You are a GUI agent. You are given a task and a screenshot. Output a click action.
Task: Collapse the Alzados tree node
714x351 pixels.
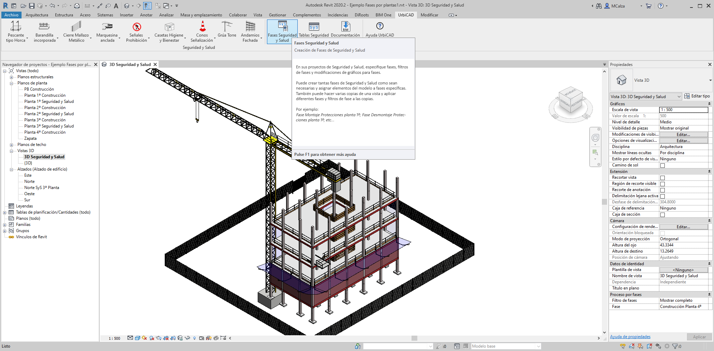pyautogui.click(x=11, y=170)
